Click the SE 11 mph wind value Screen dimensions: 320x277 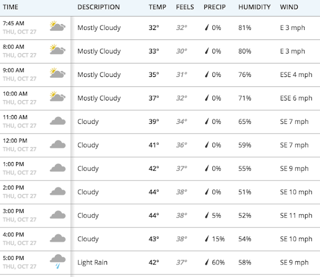[x=296, y=215]
